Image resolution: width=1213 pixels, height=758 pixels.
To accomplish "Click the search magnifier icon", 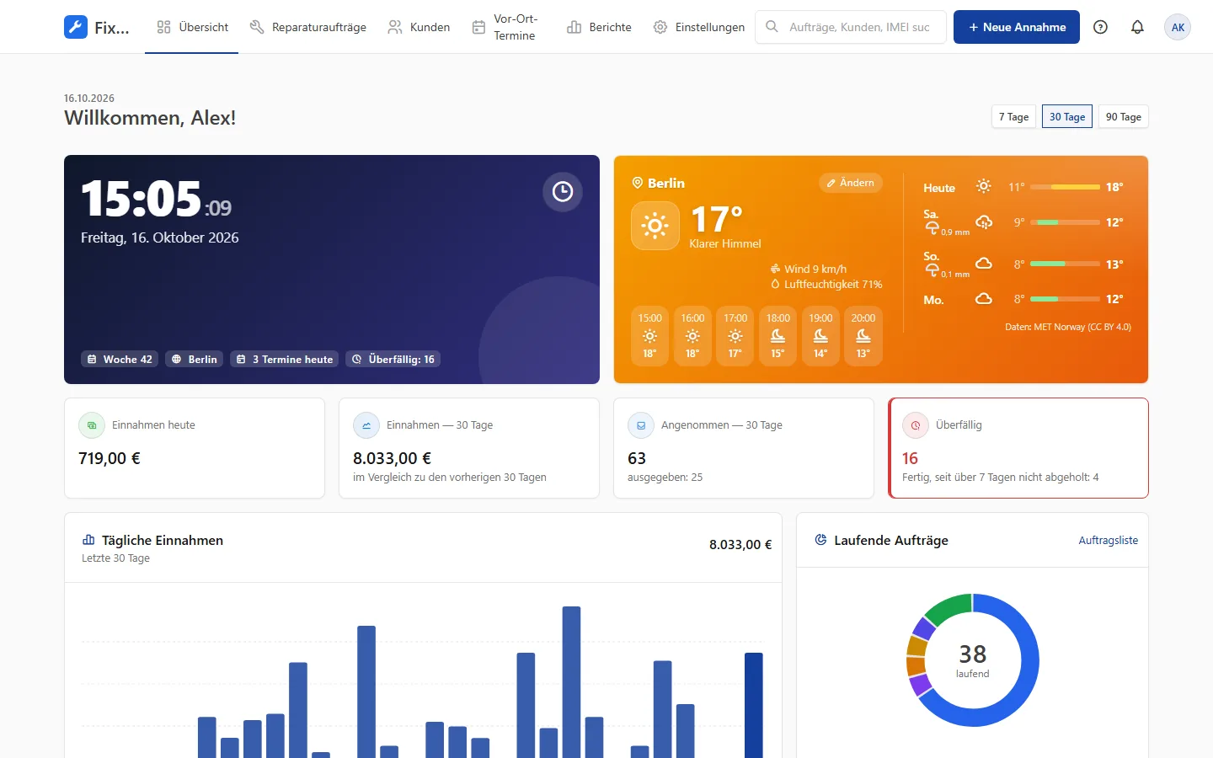I will (772, 27).
